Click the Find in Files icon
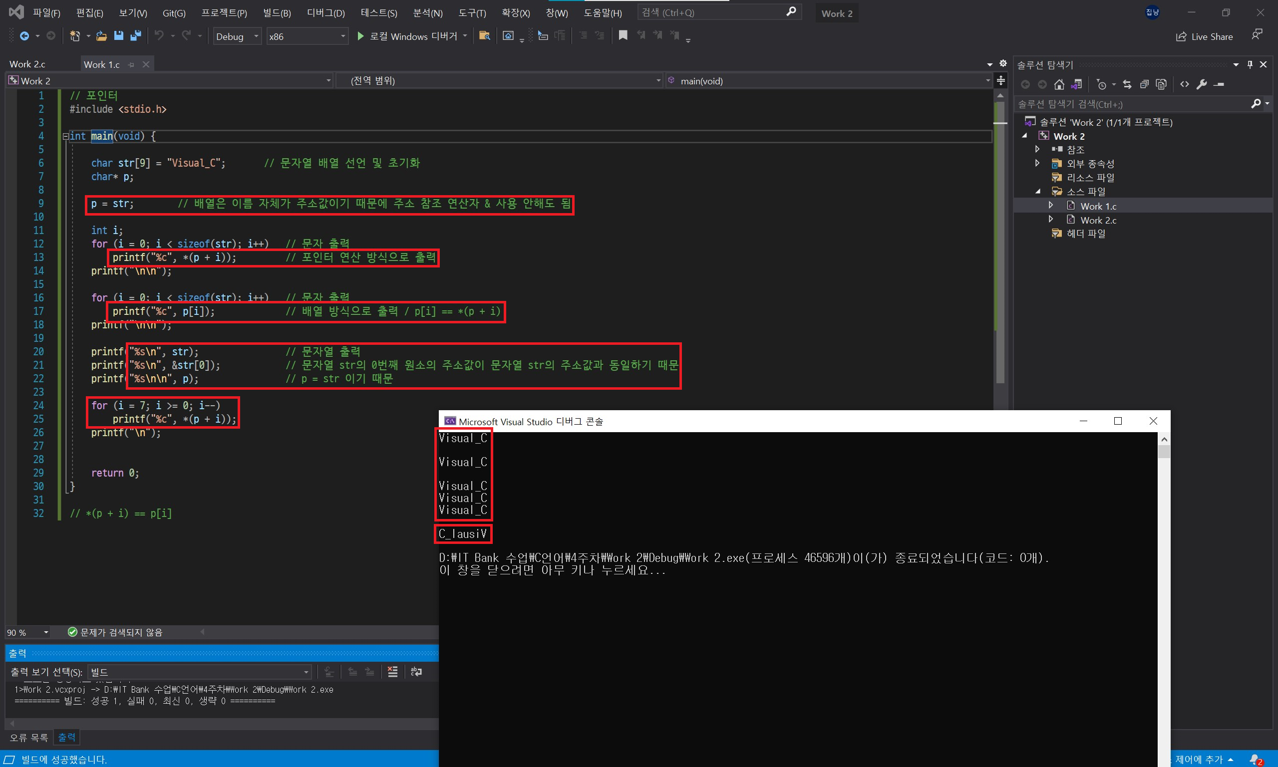1278x767 pixels. tap(484, 35)
